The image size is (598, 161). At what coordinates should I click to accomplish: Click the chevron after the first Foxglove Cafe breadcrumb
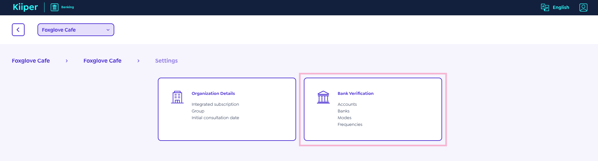67,61
